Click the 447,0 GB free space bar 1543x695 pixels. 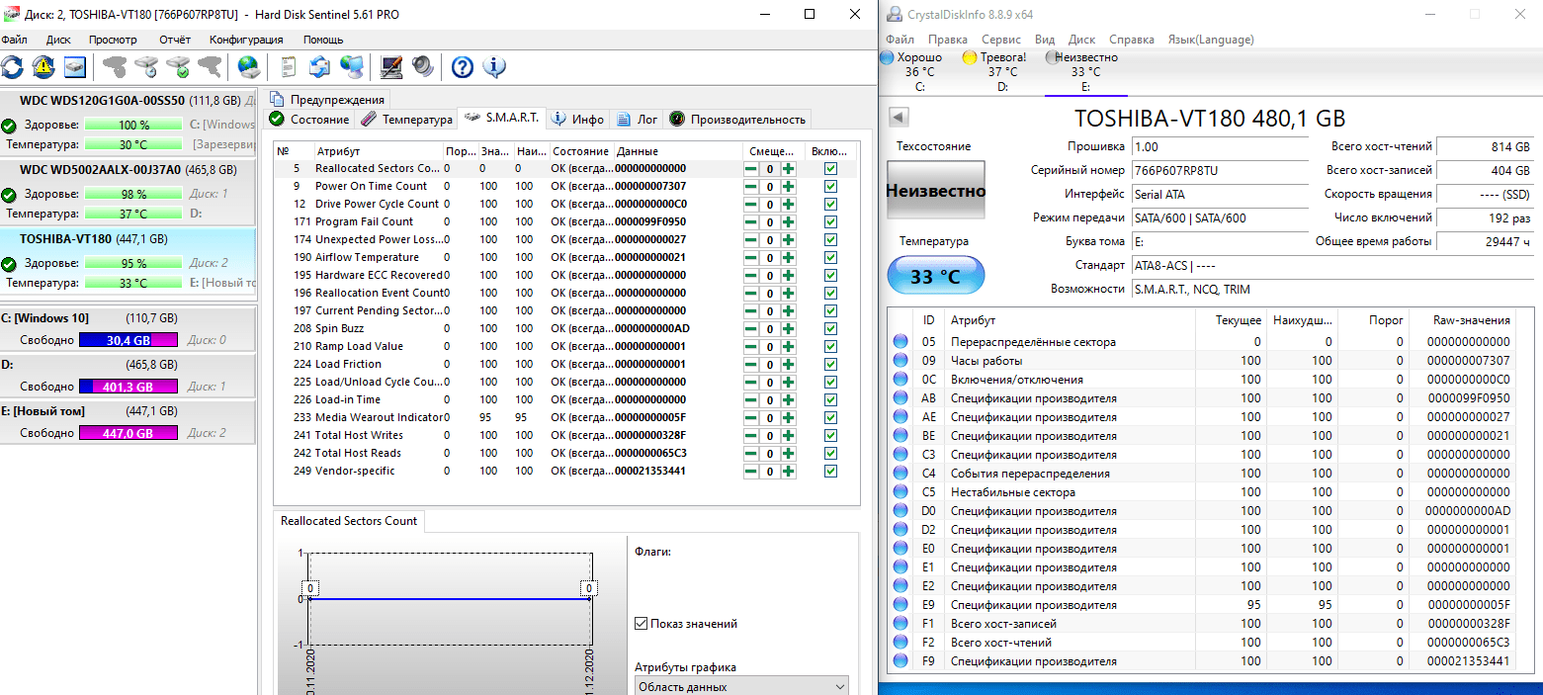pyautogui.click(x=129, y=433)
